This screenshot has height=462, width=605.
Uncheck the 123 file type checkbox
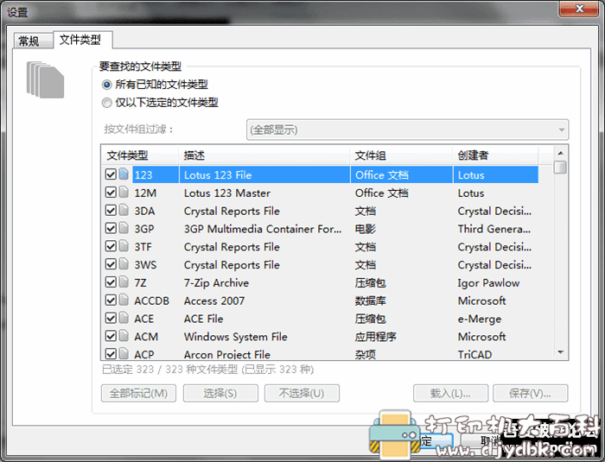click(x=111, y=174)
